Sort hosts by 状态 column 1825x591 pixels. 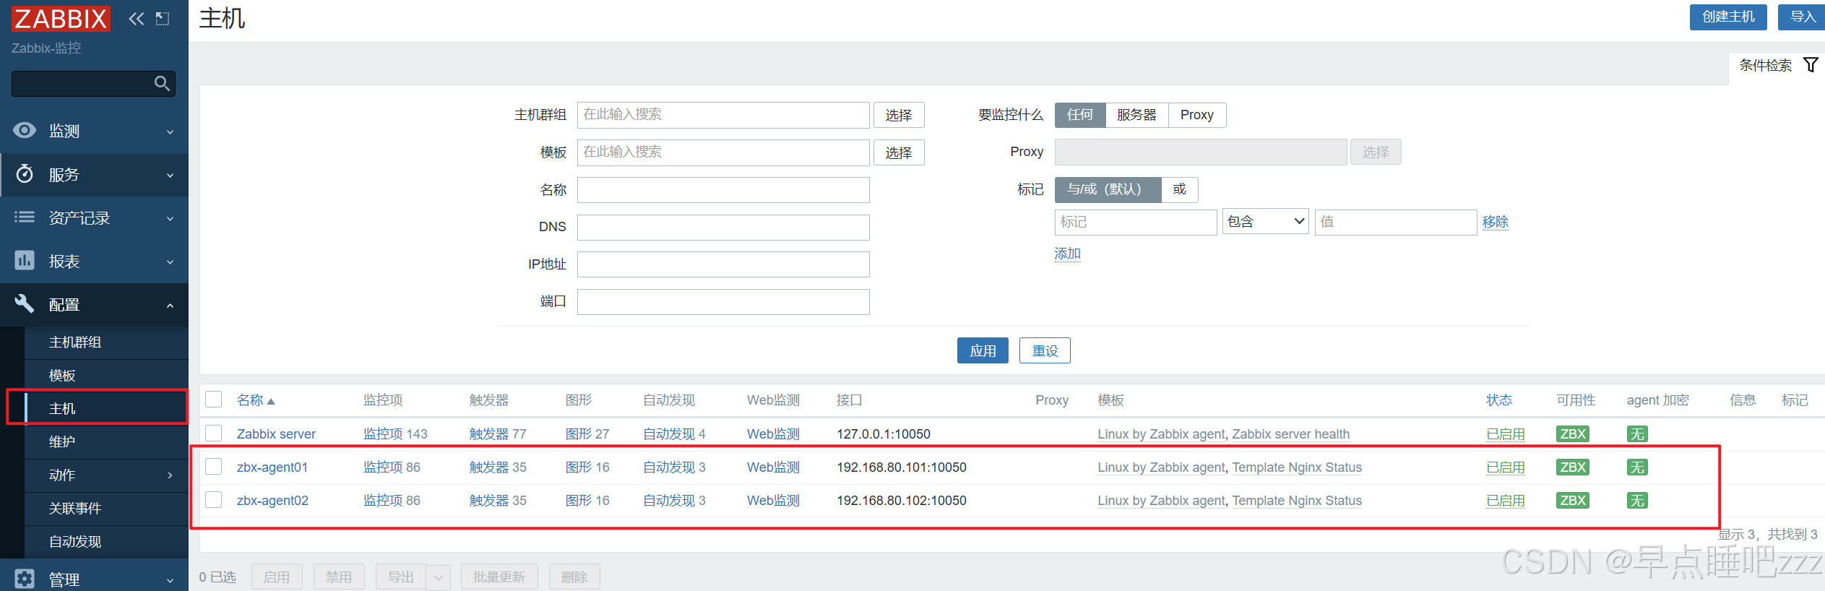pyautogui.click(x=1499, y=400)
